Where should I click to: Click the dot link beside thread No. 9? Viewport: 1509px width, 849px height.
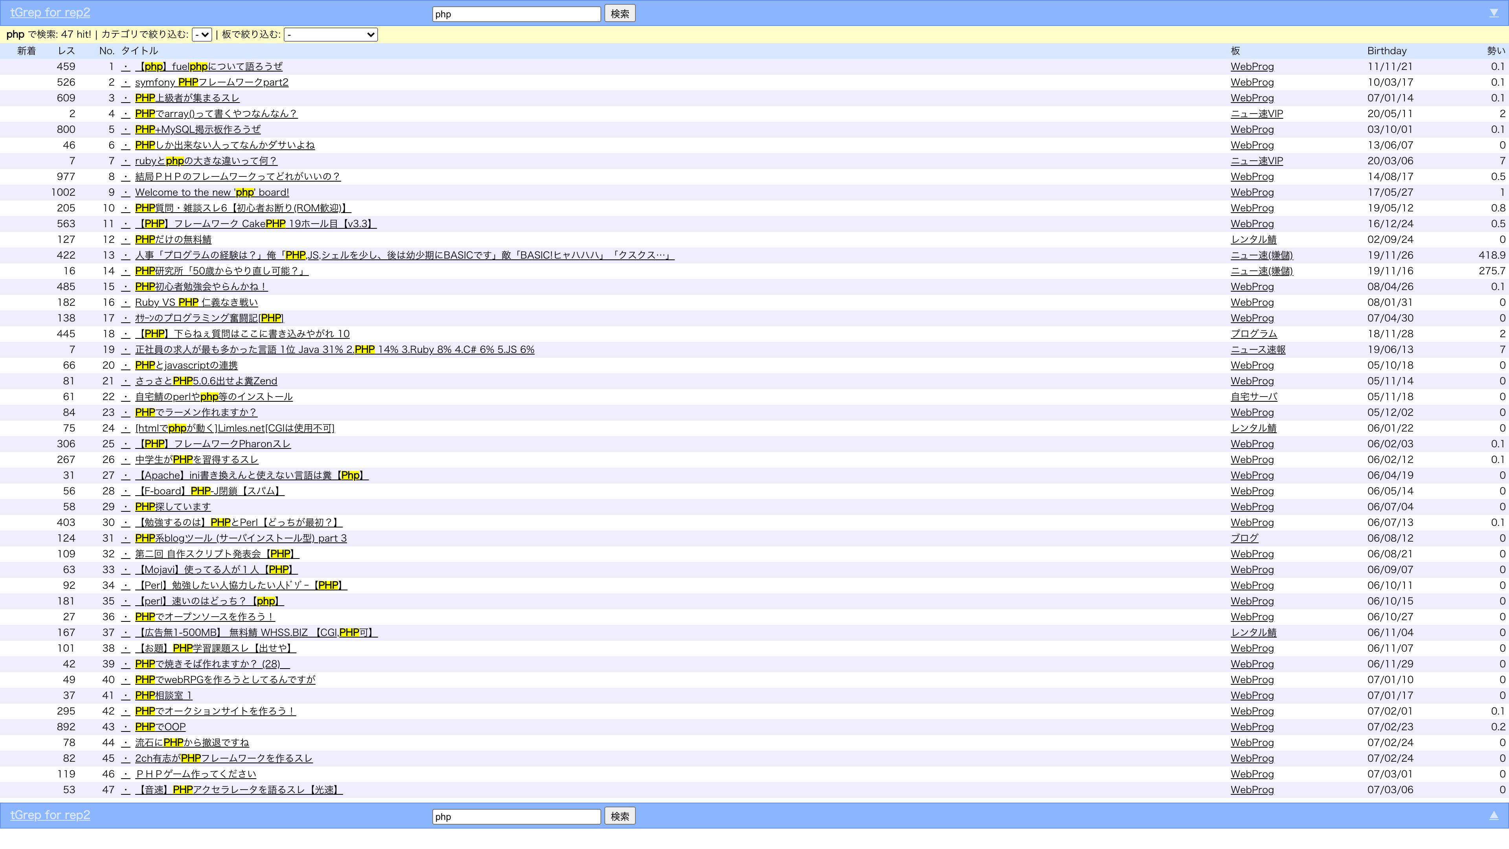coord(125,193)
